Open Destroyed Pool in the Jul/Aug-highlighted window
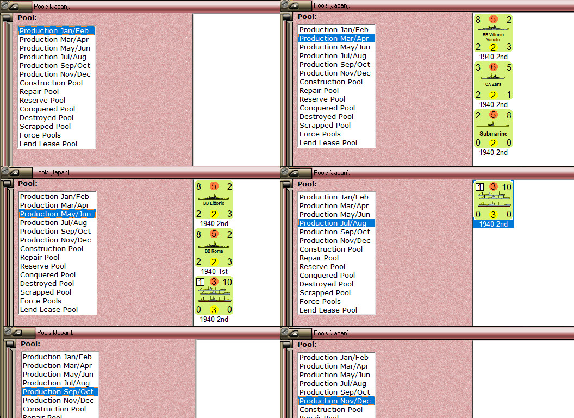This screenshot has height=418, width=574. (336, 284)
